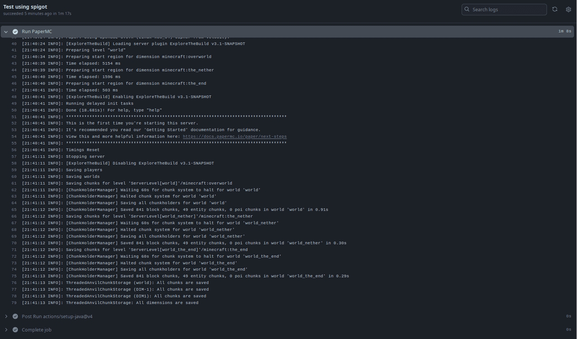The height and width of the screenshot is (339, 577).
Task: Click the checkmark icon beside Complete job
Action: [15, 330]
